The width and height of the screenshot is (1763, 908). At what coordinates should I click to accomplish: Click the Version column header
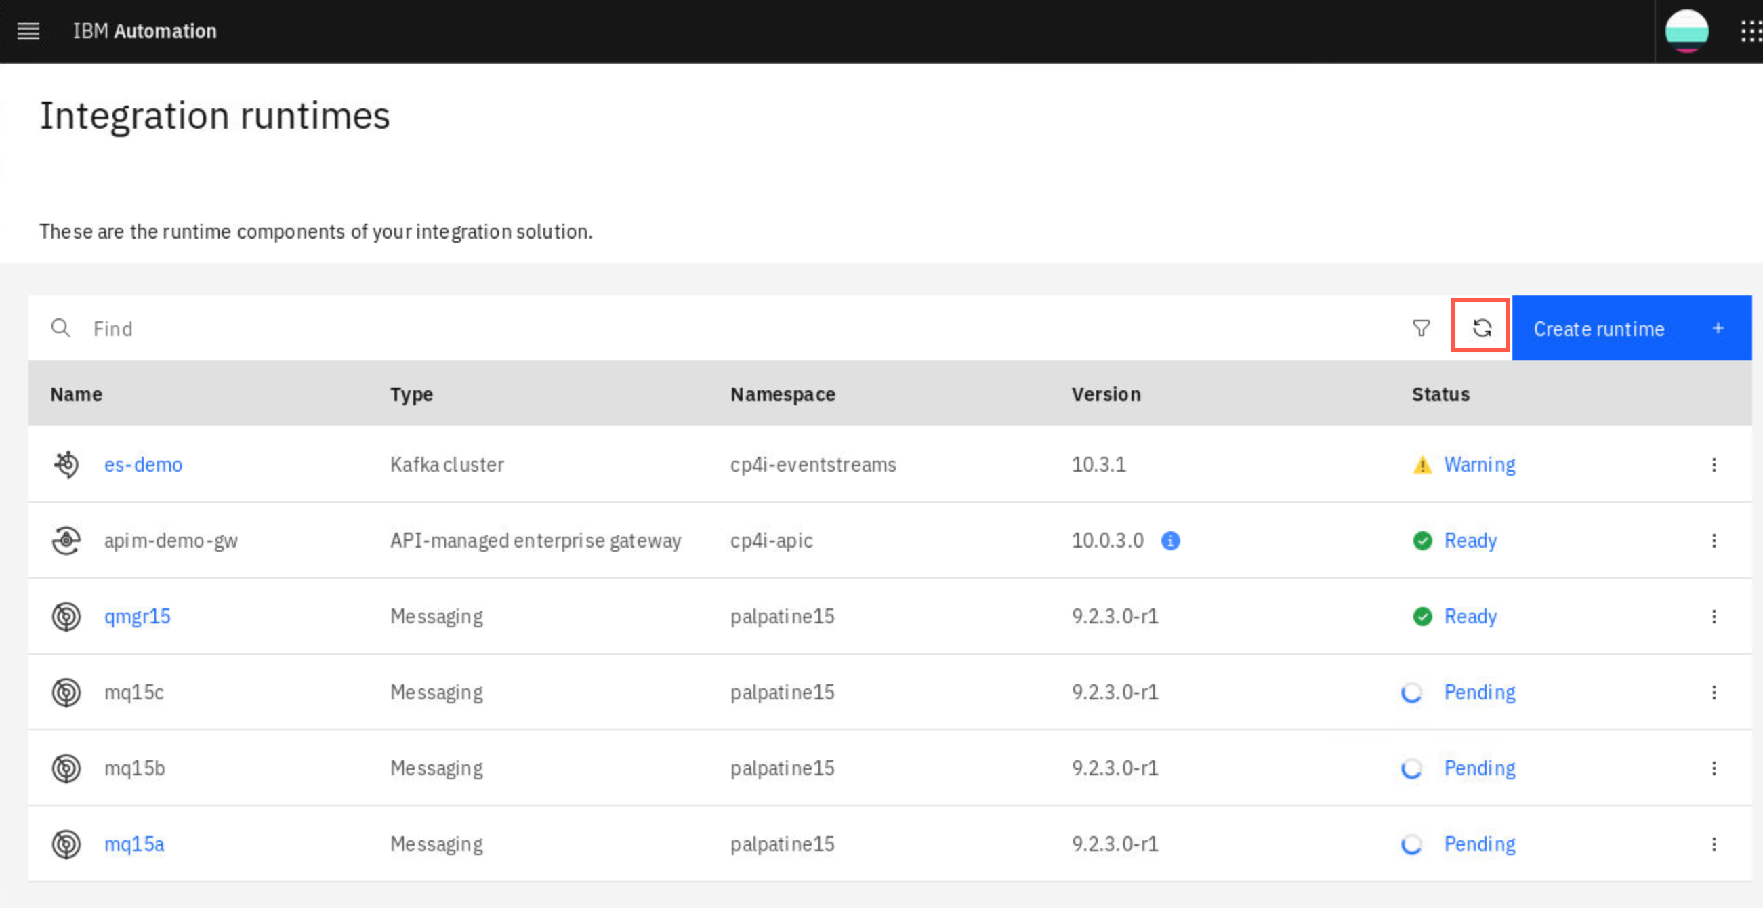click(1106, 394)
